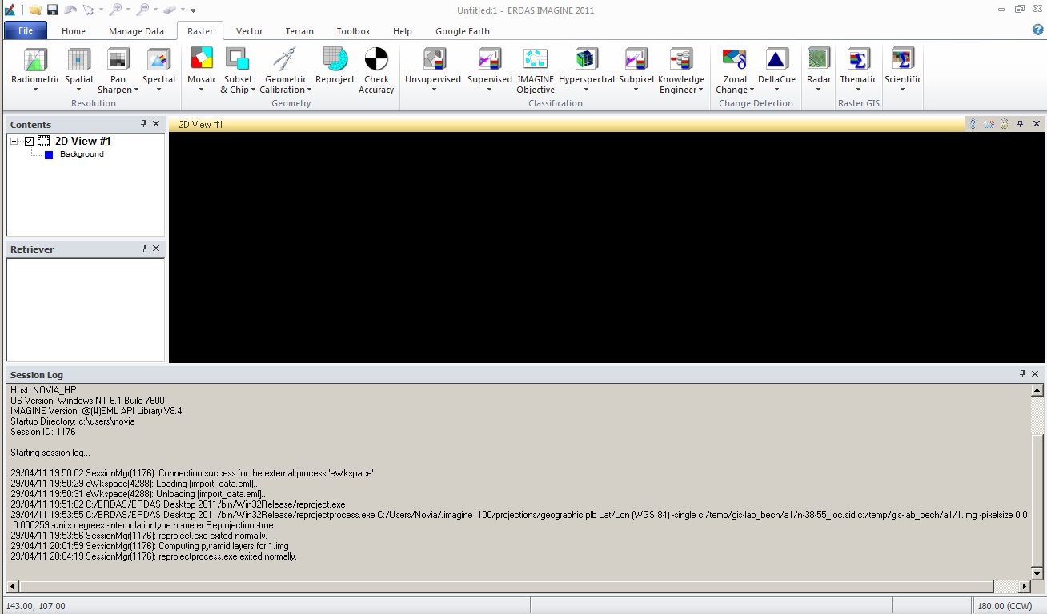Close the 2D View #1 window
This screenshot has height=614, width=1047.
coord(1037,124)
